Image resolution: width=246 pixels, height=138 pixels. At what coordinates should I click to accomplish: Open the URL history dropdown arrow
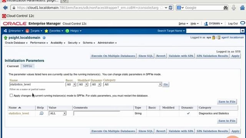click(x=166, y=8)
